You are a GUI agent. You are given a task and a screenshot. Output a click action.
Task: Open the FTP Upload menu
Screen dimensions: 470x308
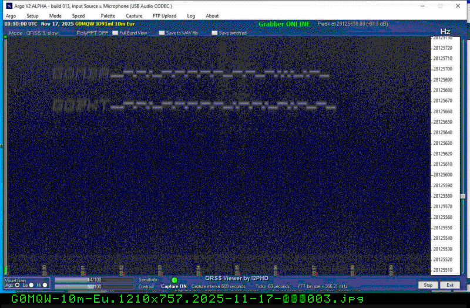[x=164, y=16]
